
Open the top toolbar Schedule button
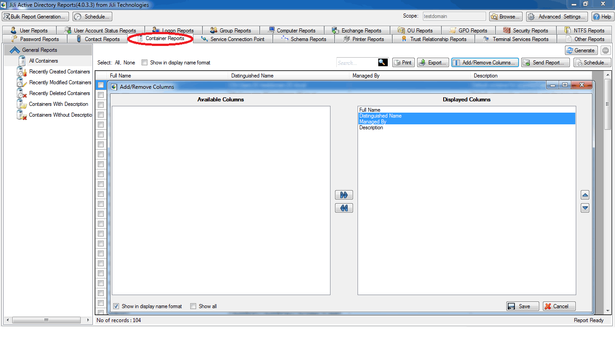click(92, 17)
